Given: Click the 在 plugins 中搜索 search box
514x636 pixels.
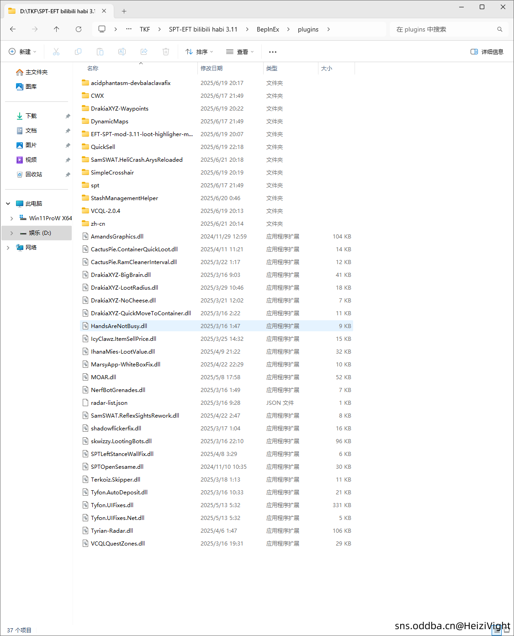Looking at the screenshot, I should tap(449, 29).
